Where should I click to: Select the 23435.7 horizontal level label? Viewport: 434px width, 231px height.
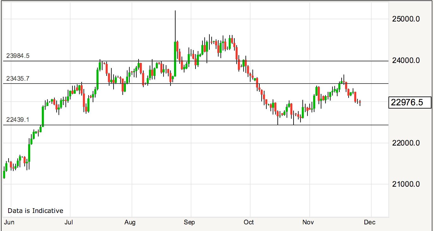tap(18, 79)
